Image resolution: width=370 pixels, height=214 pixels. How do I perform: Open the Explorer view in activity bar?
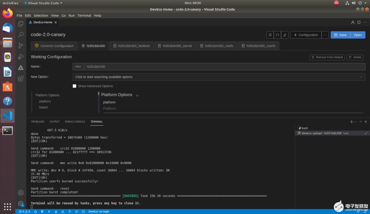[21, 24]
